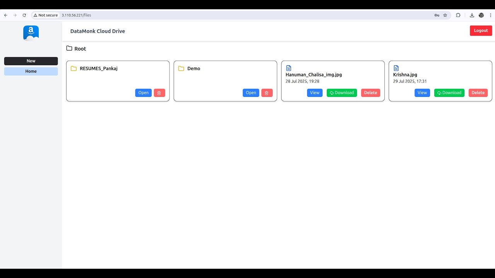
Task: Open the RESUMES_Pankaj folder
Action: tap(143, 93)
